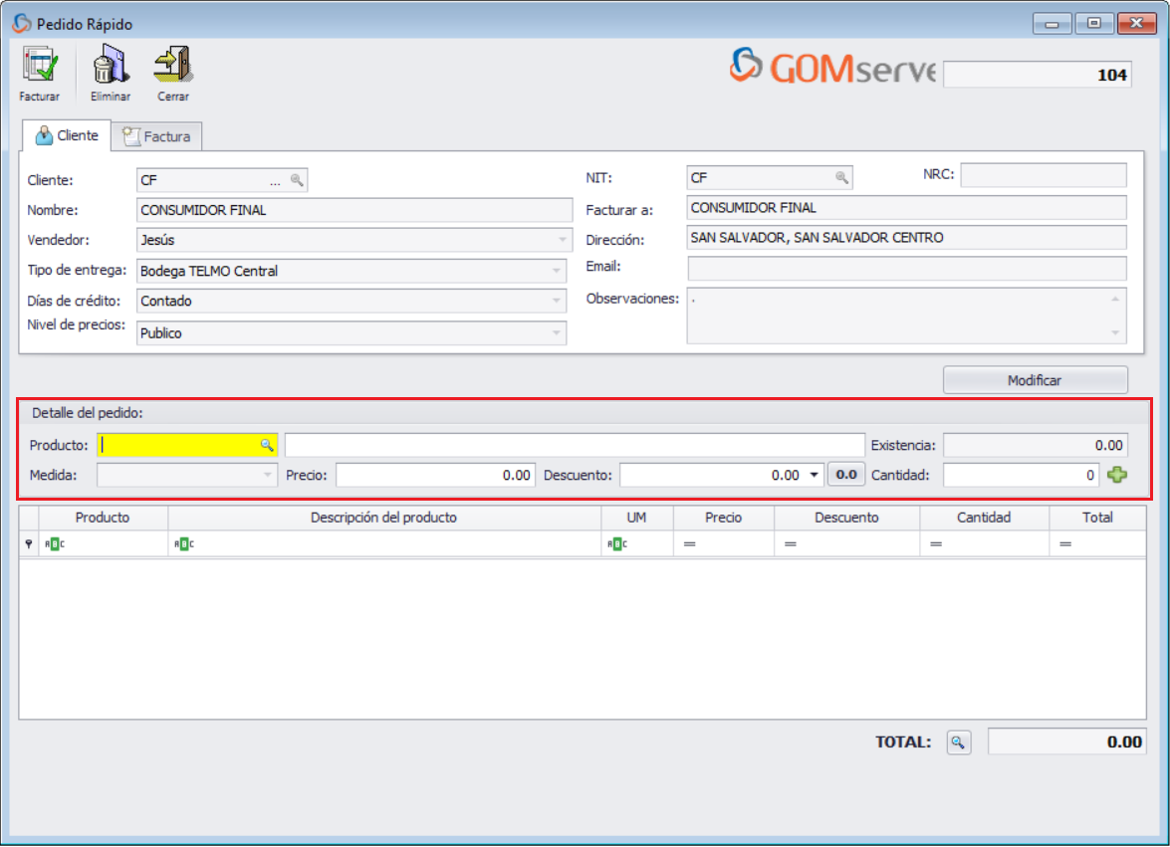This screenshot has width=1170, height=847.
Task: Open the product search magnifier
Action: pos(266,444)
